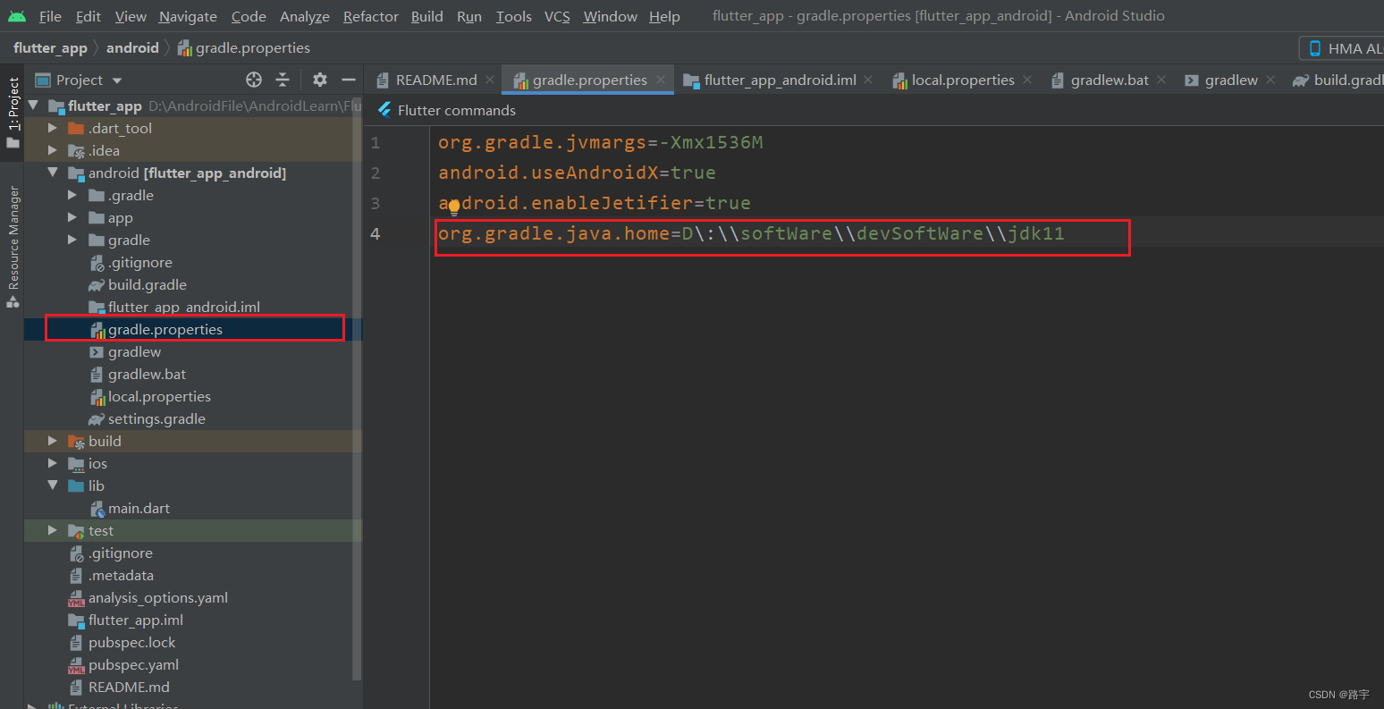The image size is (1384, 709).
Task: Open the HMA AL device selector
Action: (x=1342, y=48)
